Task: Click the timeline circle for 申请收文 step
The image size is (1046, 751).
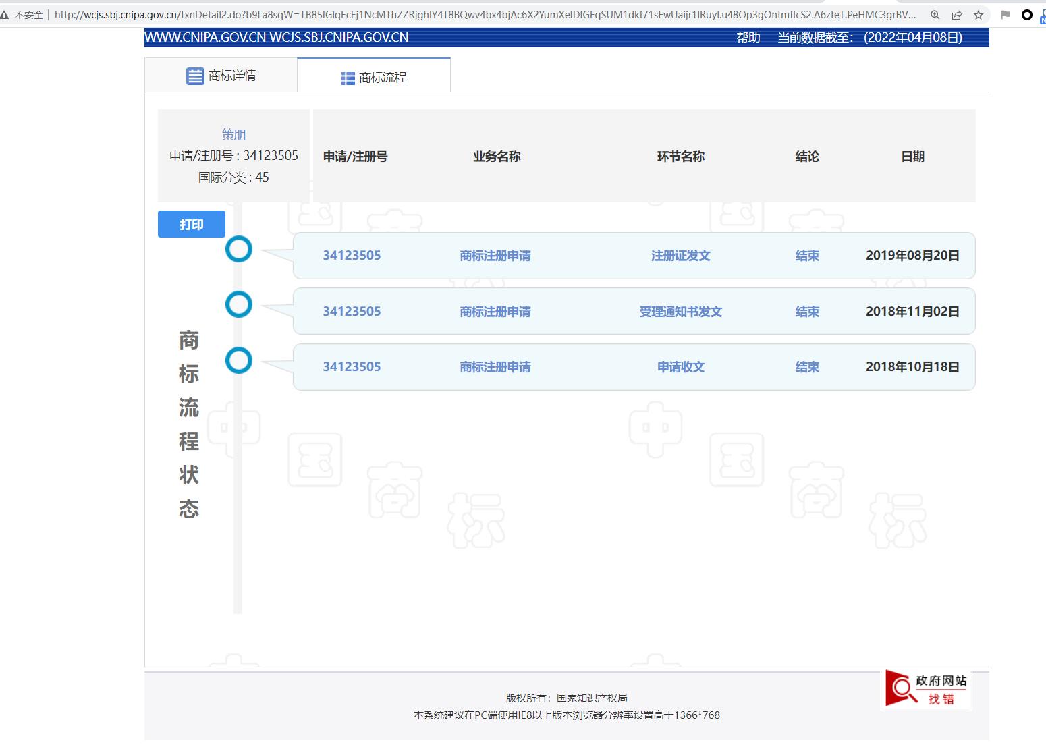Action: (239, 360)
